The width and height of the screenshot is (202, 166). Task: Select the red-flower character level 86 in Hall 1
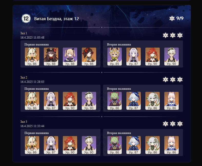click(89, 57)
